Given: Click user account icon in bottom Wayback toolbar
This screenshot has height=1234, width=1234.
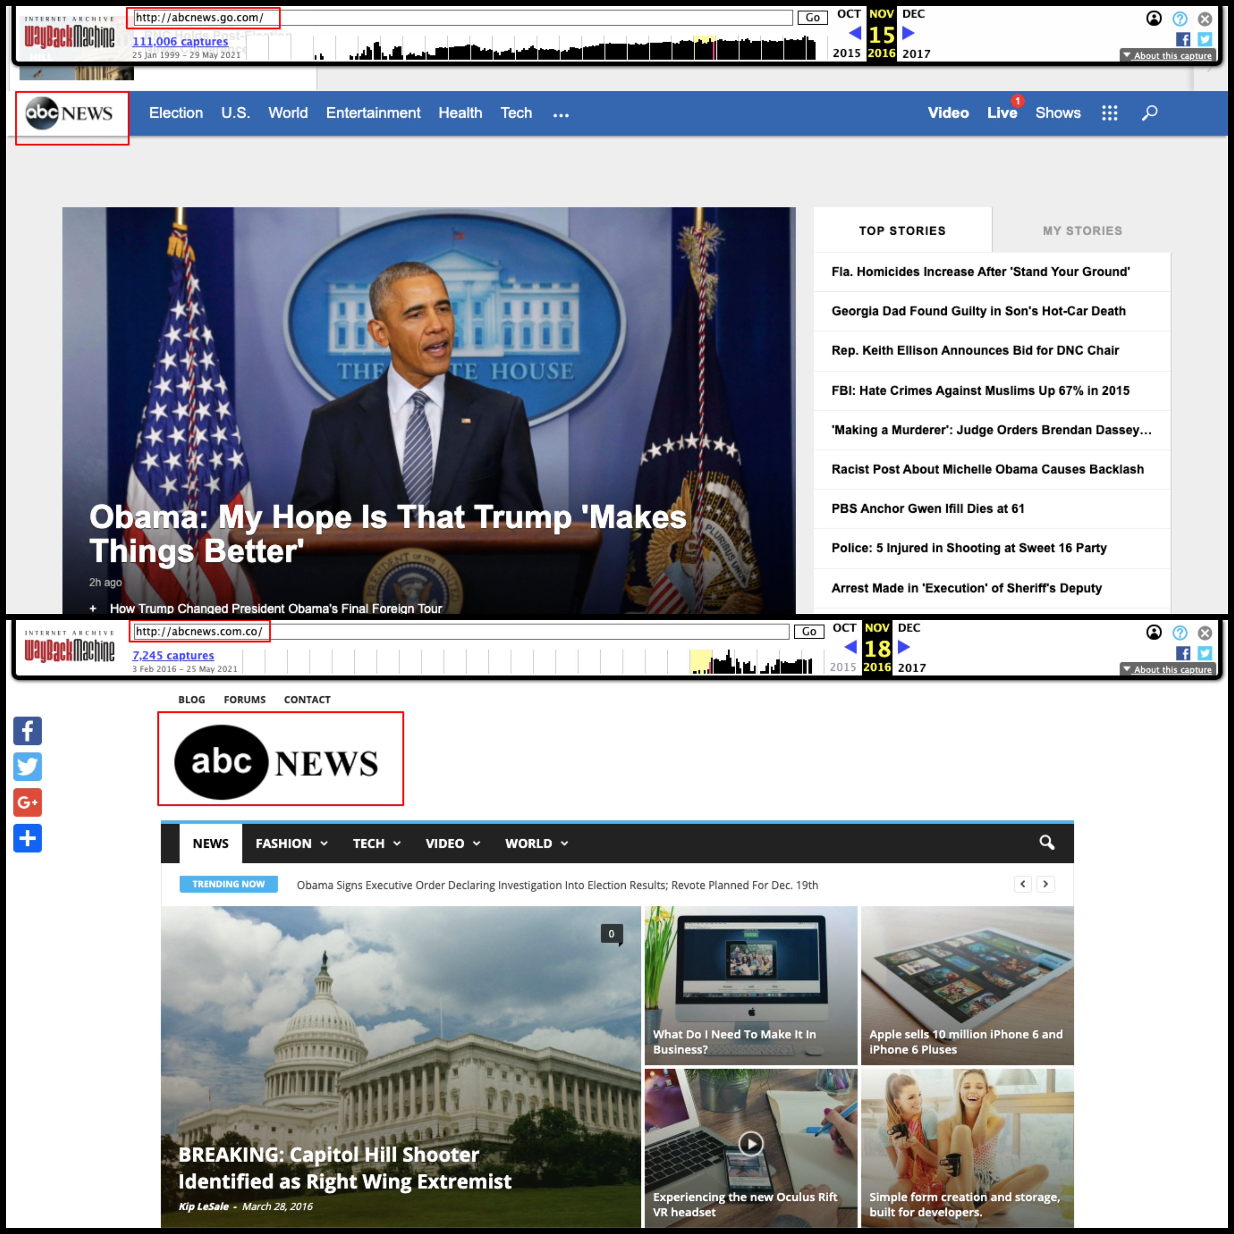Looking at the screenshot, I should pyautogui.click(x=1153, y=633).
